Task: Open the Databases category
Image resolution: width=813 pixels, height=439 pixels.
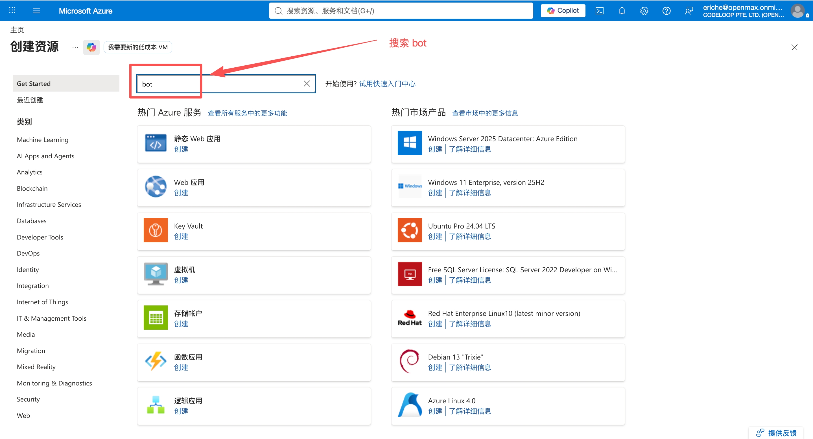Action: coord(32,221)
